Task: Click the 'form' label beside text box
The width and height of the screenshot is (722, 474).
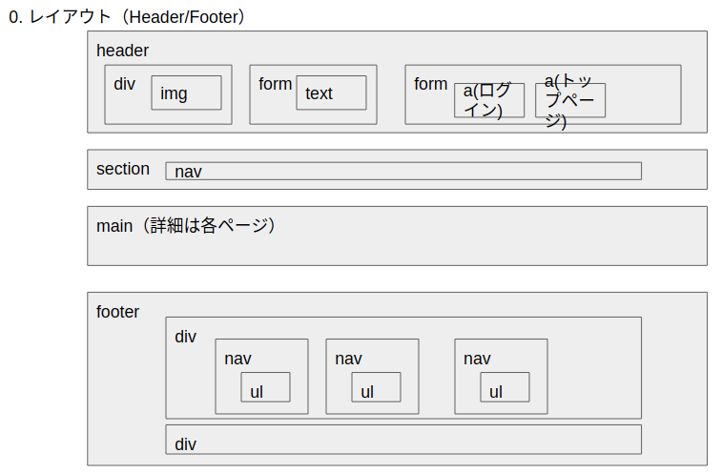Action: click(275, 84)
